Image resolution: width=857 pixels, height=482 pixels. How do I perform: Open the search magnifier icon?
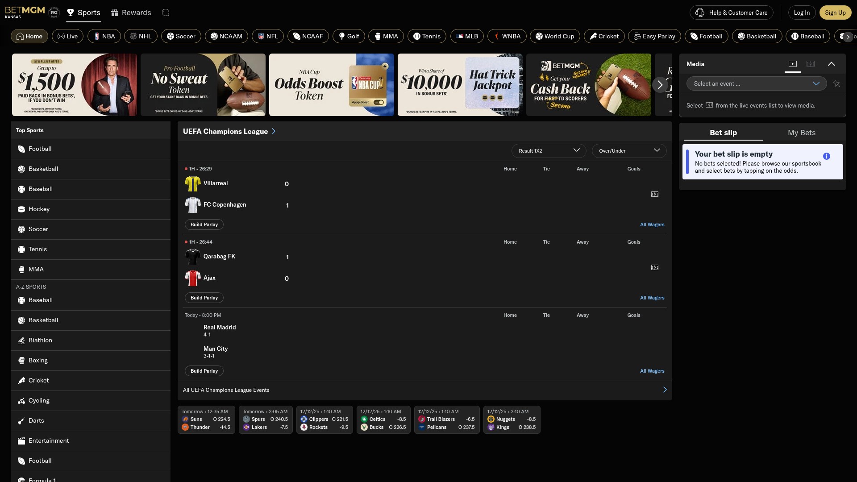166,12
